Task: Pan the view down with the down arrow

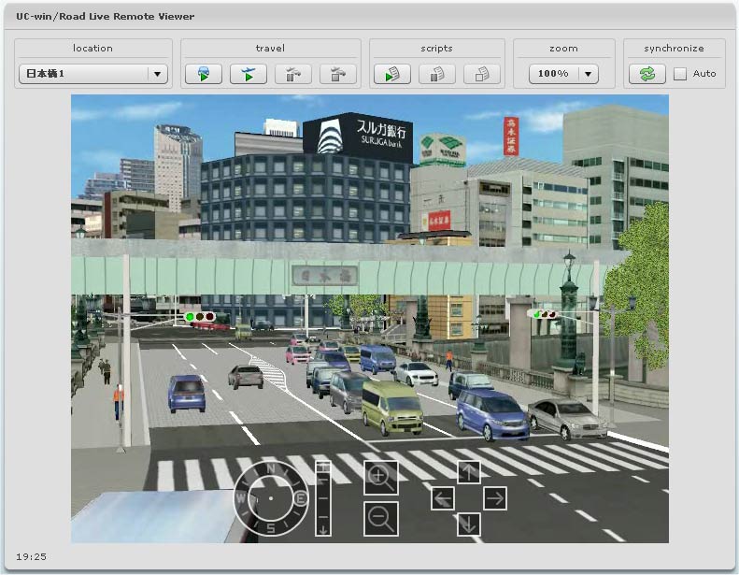Action: [x=469, y=525]
